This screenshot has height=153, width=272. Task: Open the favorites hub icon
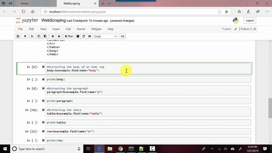click(x=239, y=11)
